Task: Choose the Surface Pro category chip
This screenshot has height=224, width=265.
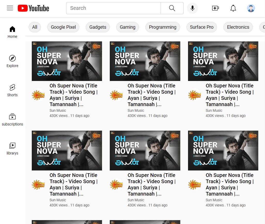Action: pyautogui.click(x=201, y=27)
